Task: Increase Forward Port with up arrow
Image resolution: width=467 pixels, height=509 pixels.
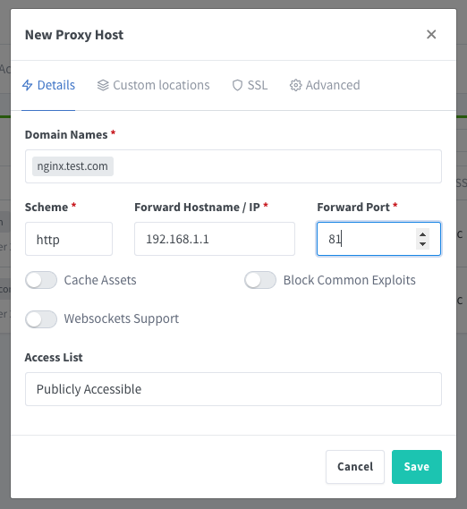Action: [422, 234]
